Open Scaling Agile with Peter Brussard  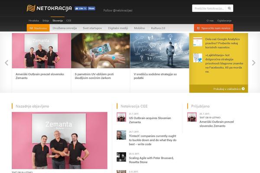(x=151, y=160)
